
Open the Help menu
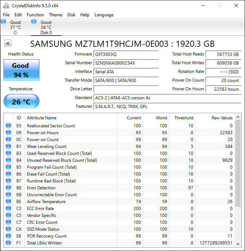click(x=85, y=15)
